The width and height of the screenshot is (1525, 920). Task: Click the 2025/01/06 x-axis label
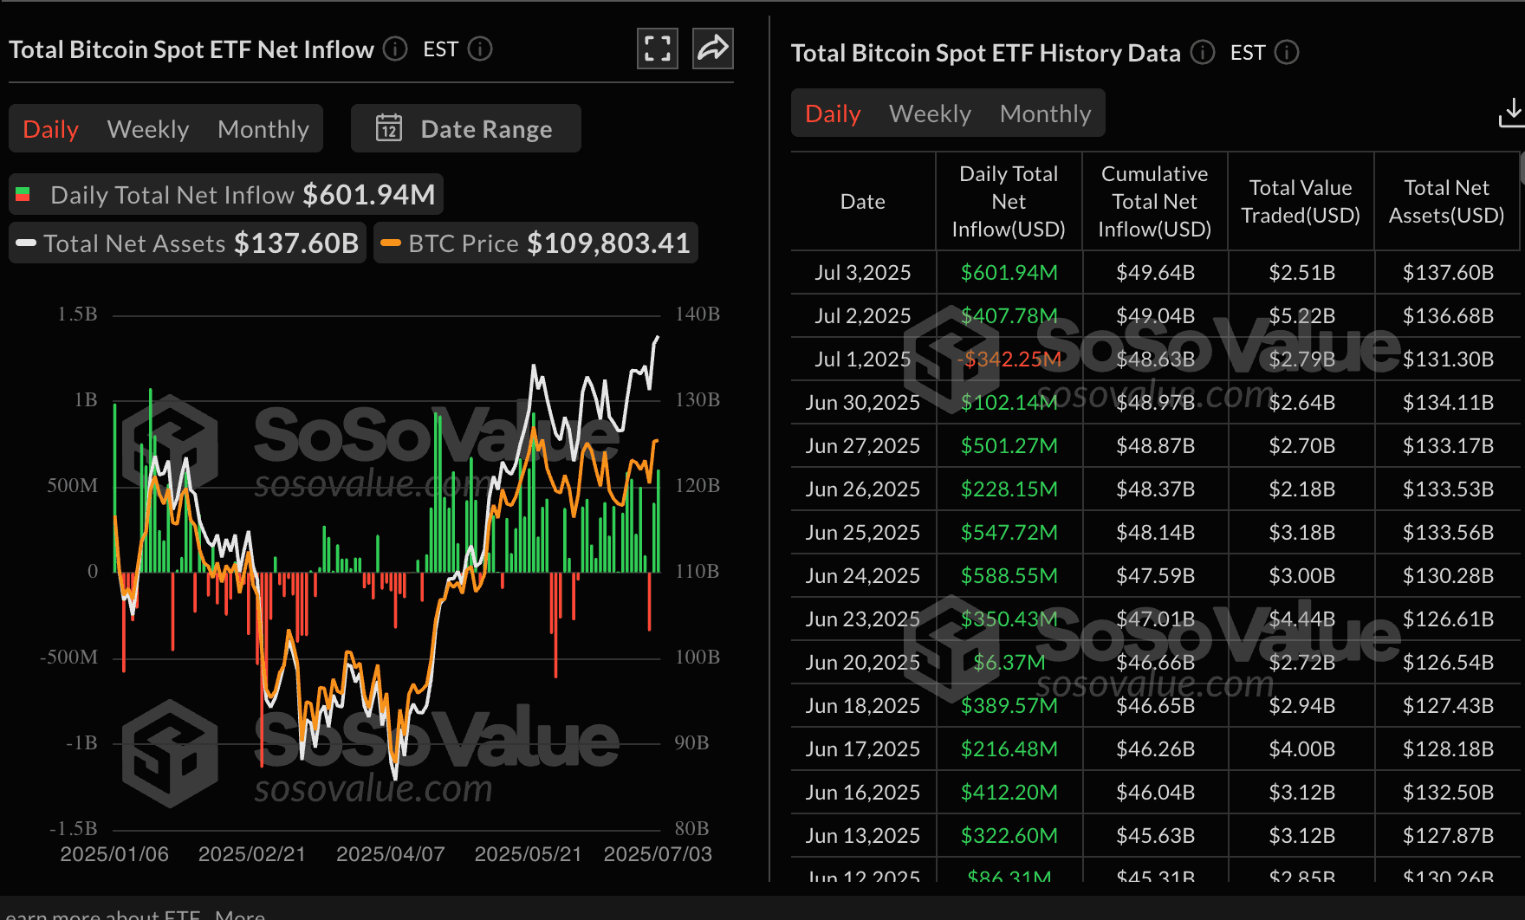[x=114, y=854]
